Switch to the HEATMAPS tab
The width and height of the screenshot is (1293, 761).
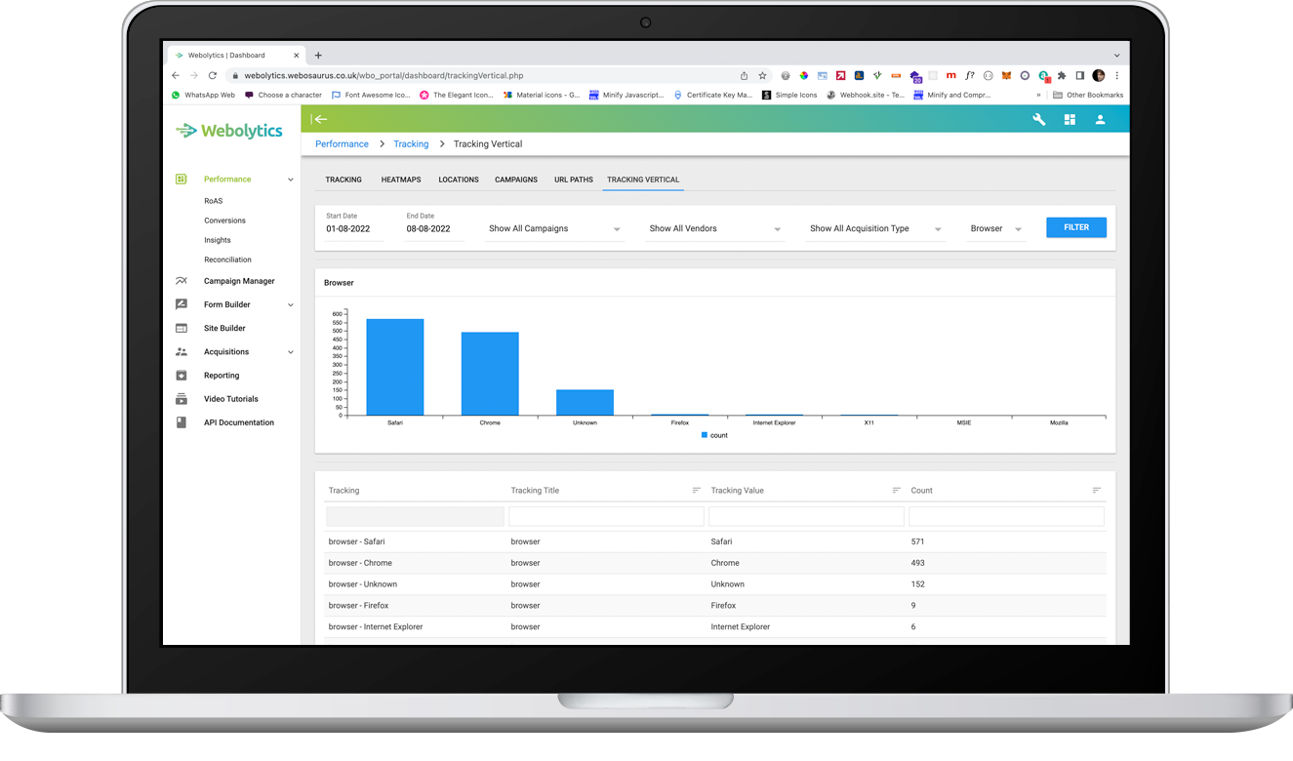[x=400, y=180]
